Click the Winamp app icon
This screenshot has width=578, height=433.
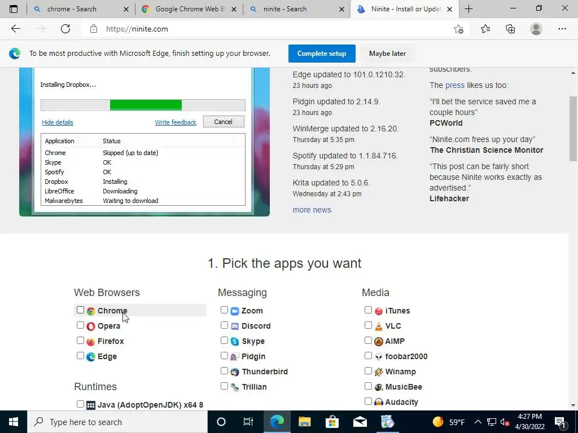(379, 372)
